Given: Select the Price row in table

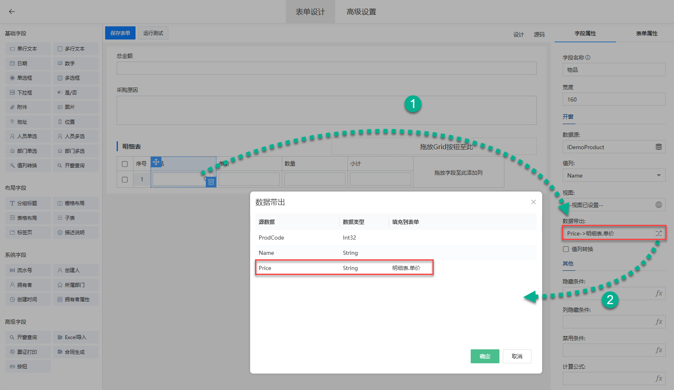Looking at the screenshot, I should pyautogui.click(x=344, y=268).
